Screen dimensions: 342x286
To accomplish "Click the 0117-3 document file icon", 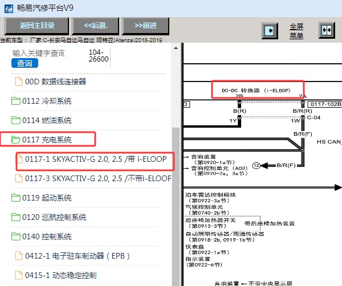I will 19,178.
